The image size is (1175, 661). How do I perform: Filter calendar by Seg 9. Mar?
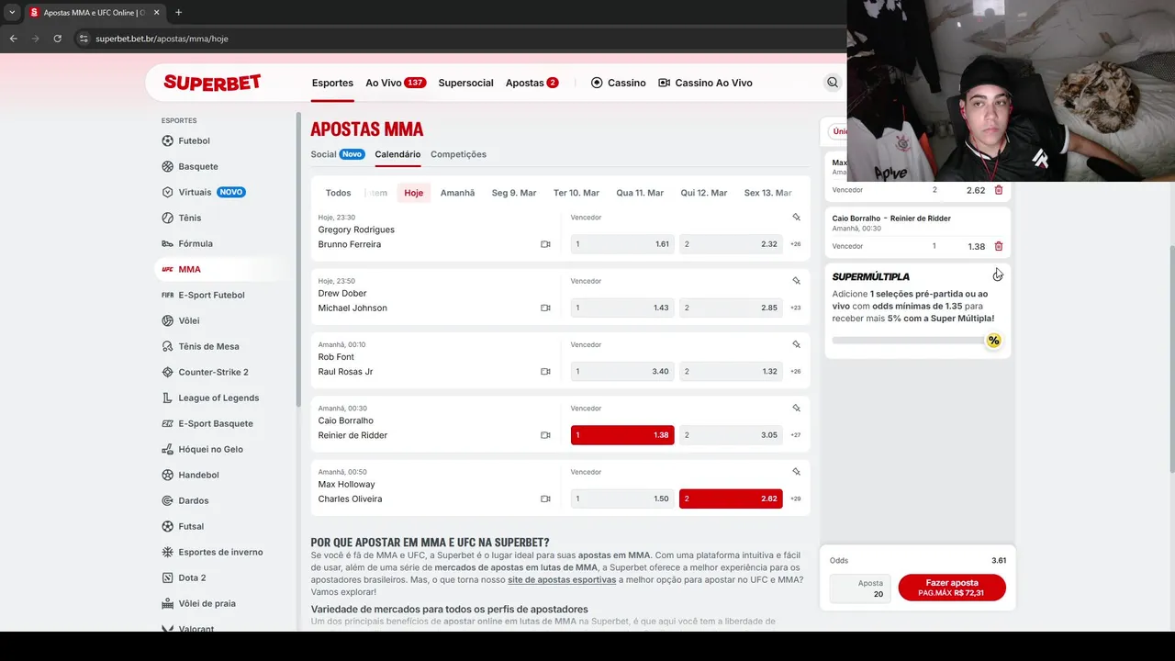click(514, 193)
